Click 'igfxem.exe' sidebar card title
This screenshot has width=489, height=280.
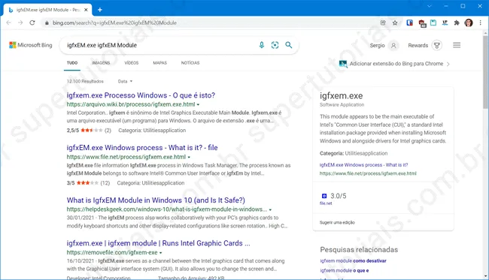(x=342, y=96)
